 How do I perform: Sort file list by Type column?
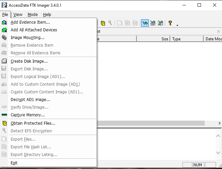(x=187, y=39)
